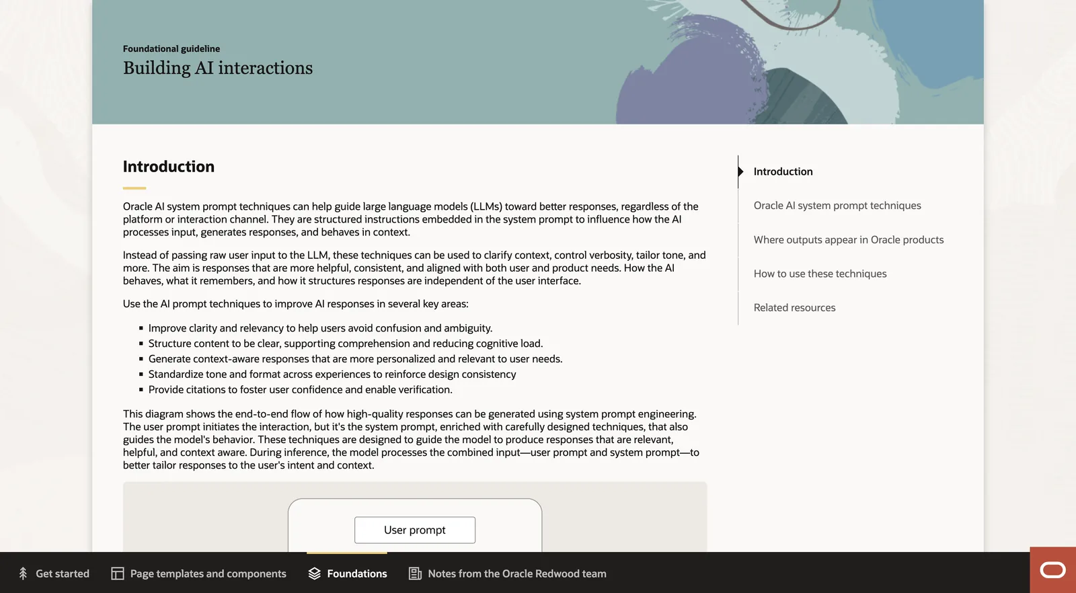Click the paragraph starting 'Oracle AI system prompt techniques can help'
This screenshot has height=593, width=1076.
click(x=411, y=219)
